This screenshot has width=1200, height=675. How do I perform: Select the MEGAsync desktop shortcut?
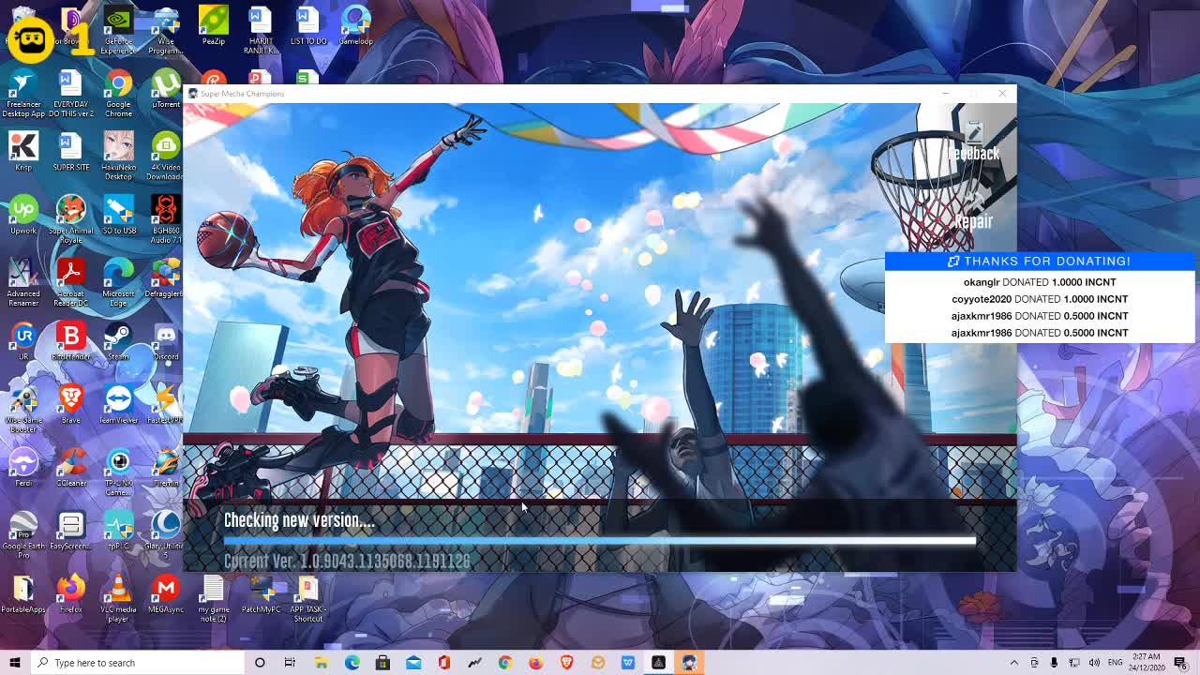click(x=166, y=593)
